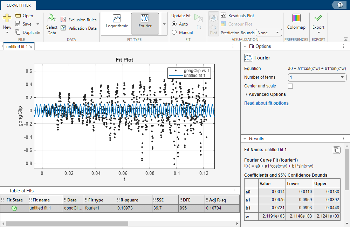Select Manual update fit option
The image size is (350, 227).
[174, 33]
